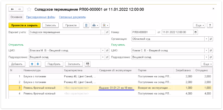Open the Связанные документы tab
Screen dimensions: 223x110
72,17
